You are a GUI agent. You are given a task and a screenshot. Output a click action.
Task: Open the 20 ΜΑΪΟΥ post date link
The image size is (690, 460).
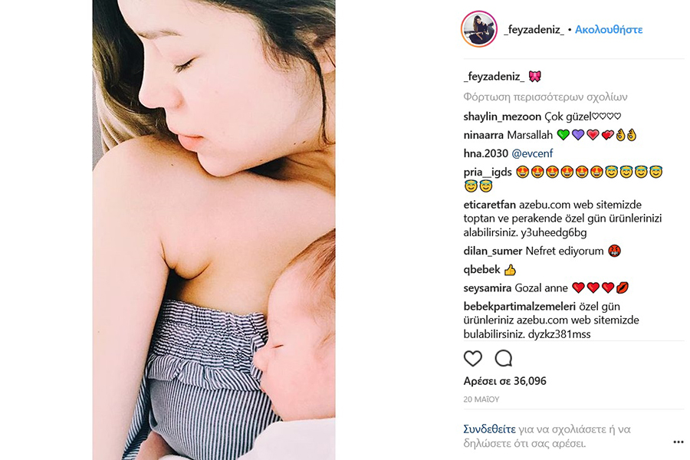(481, 399)
